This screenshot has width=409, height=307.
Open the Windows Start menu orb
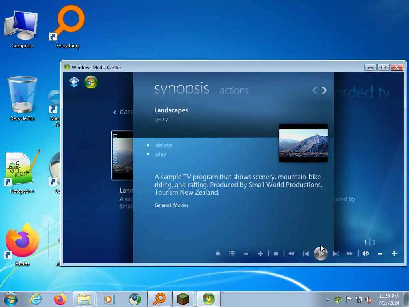coord(11,299)
